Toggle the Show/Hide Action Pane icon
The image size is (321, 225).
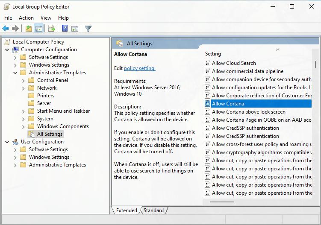click(x=75, y=29)
